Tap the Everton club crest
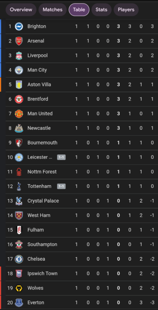158x310 pixels. pyautogui.click(x=19, y=303)
